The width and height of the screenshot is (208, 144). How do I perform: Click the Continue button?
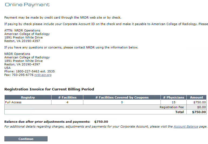pyautogui.click(x=26, y=139)
